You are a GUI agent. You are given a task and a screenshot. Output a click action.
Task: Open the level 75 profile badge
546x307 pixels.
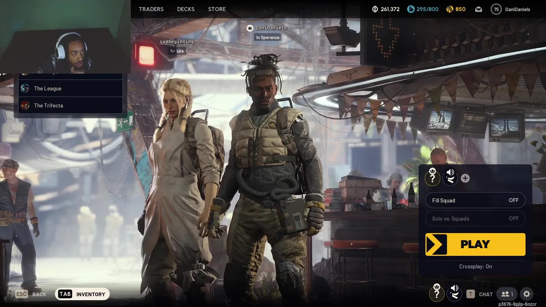click(x=496, y=9)
